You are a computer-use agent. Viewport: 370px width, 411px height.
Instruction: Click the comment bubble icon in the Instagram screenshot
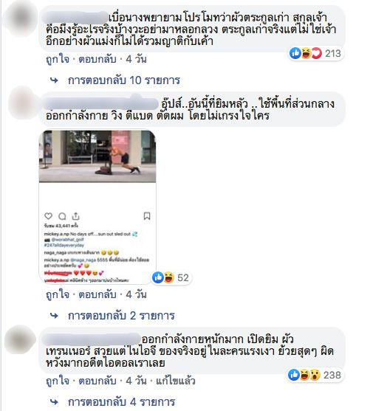pos(62,216)
